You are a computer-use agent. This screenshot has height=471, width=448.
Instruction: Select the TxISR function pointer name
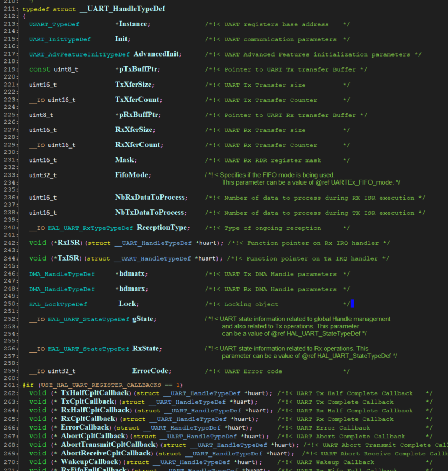(68, 258)
